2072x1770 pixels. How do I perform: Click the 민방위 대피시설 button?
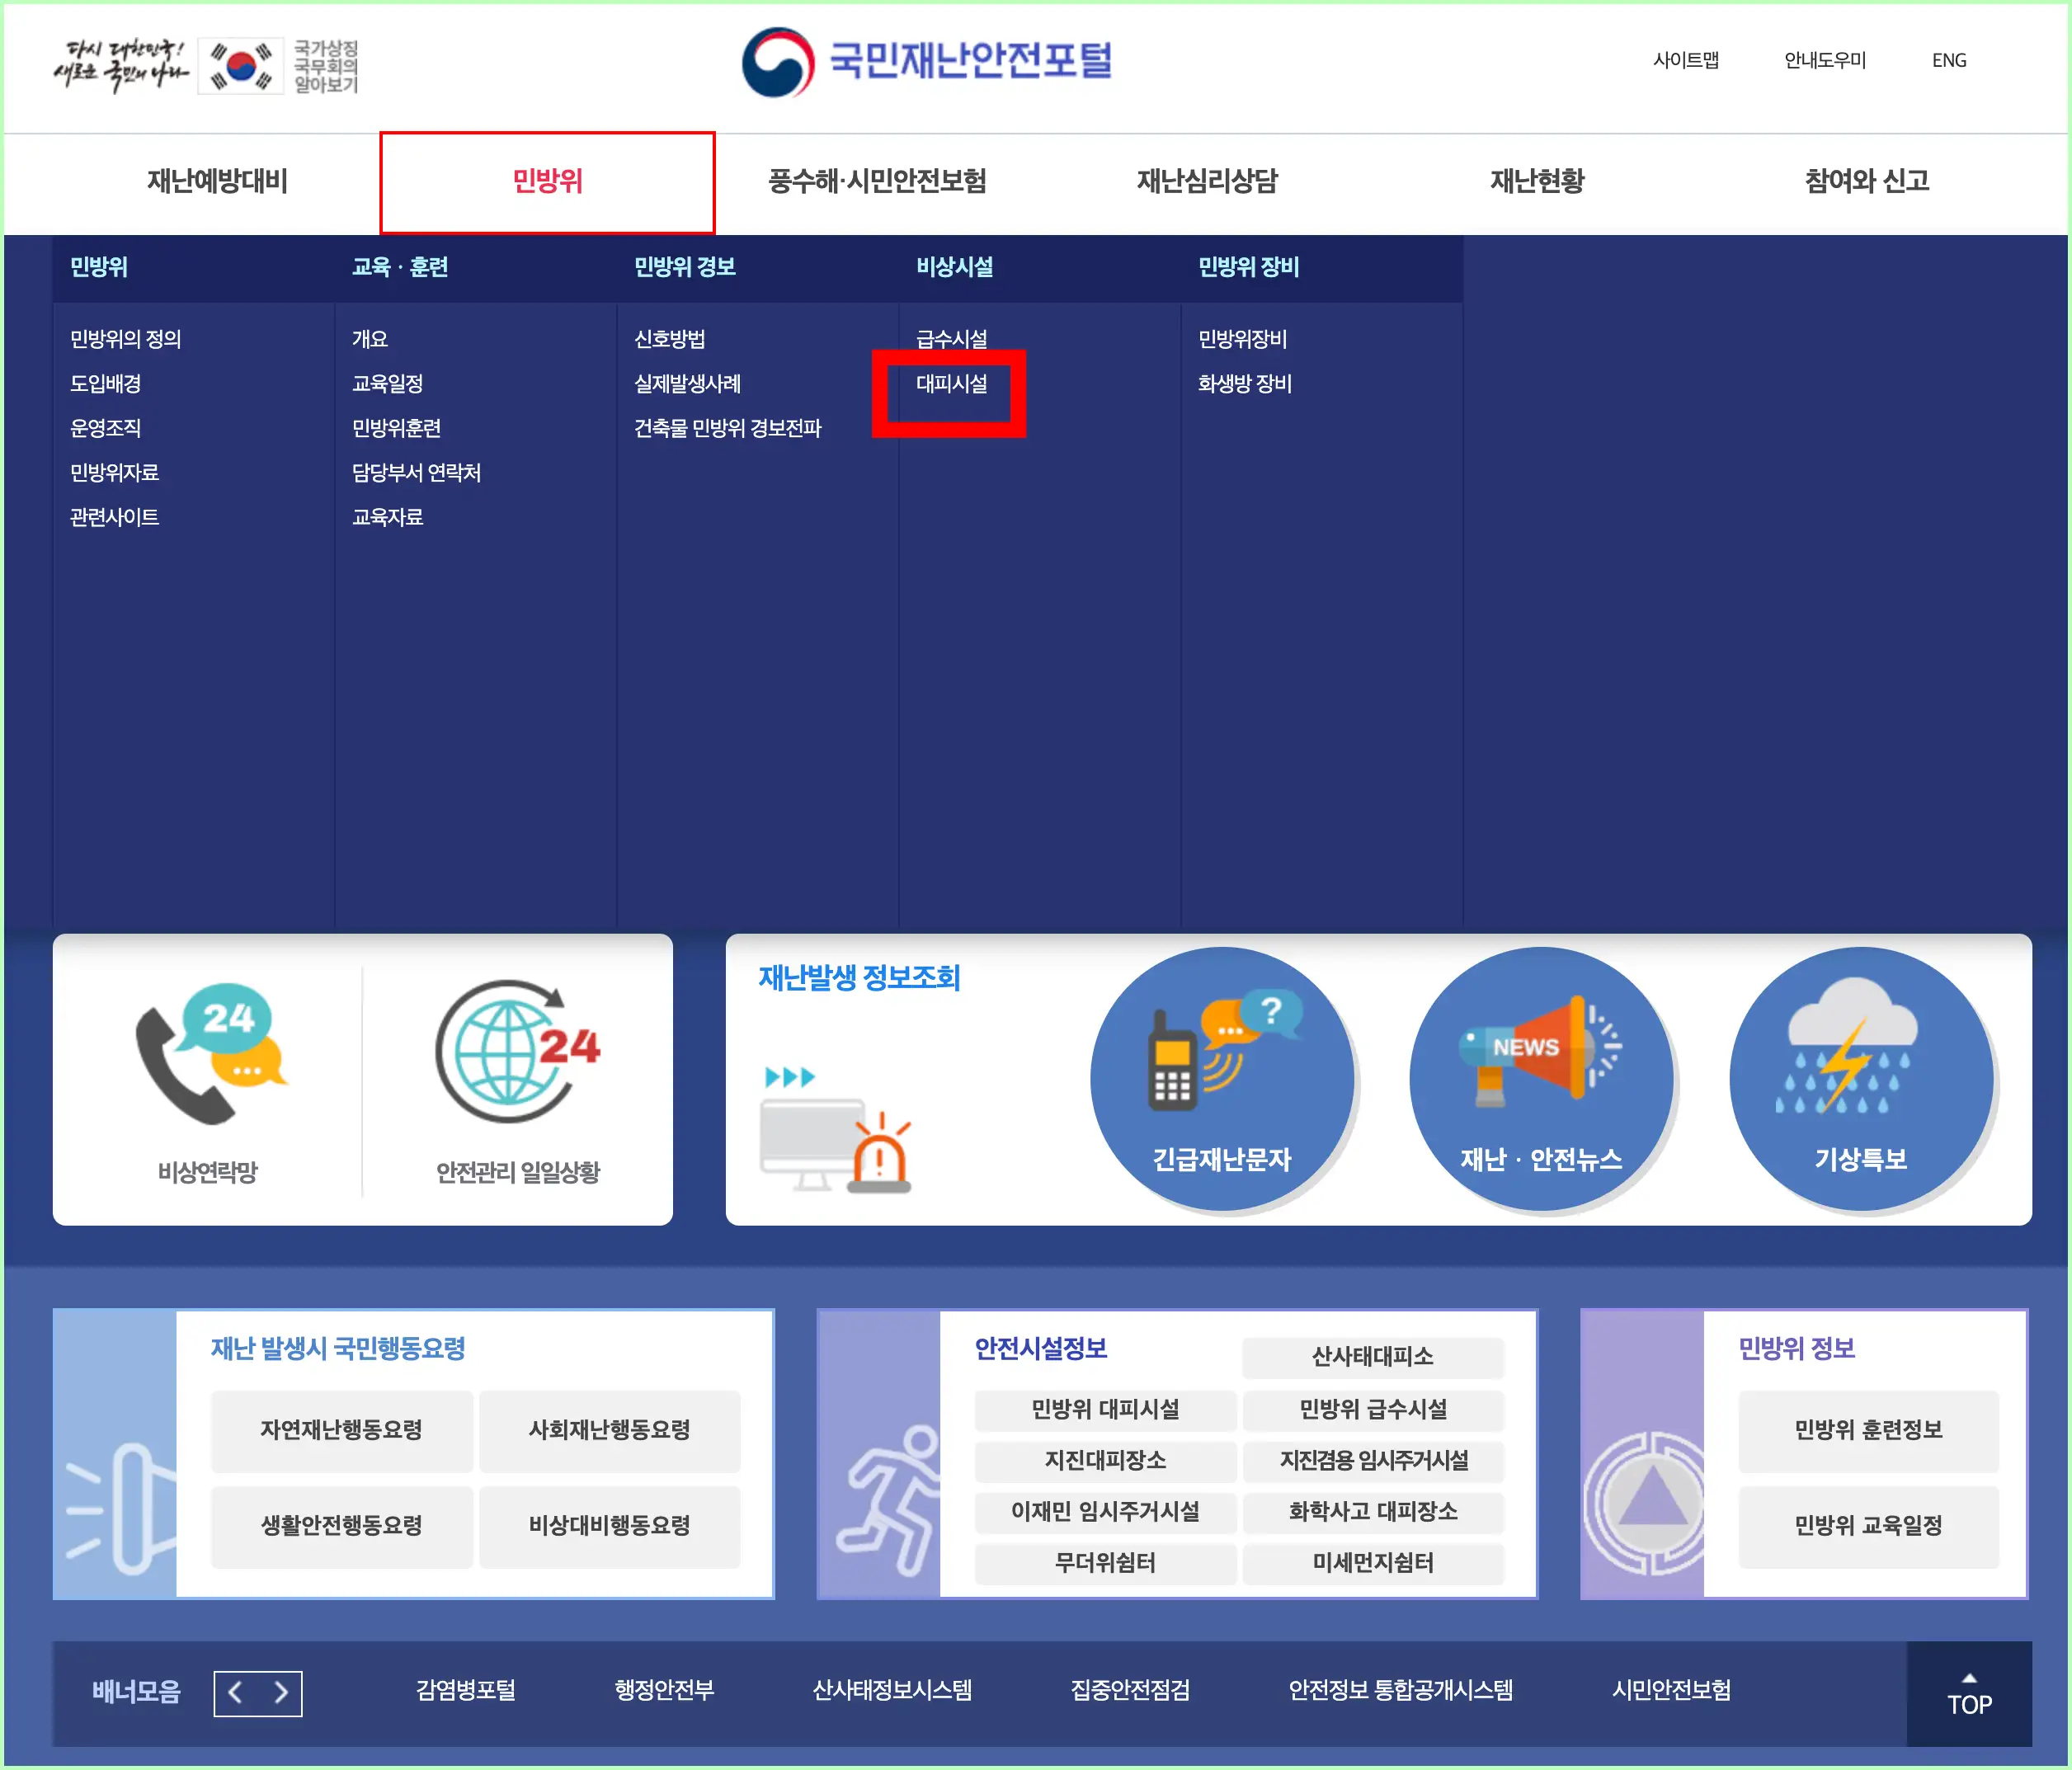[x=1104, y=1410]
